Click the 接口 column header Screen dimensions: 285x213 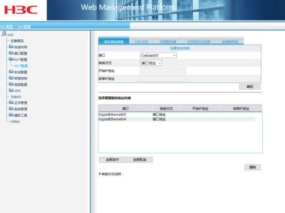(125, 108)
